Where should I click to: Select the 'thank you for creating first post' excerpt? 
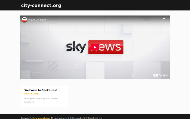(x=41, y=100)
